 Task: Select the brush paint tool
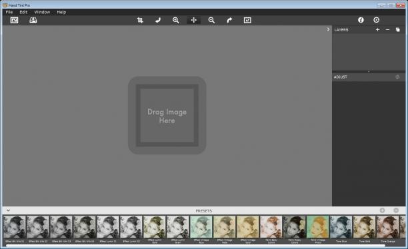tap(158, 20)
